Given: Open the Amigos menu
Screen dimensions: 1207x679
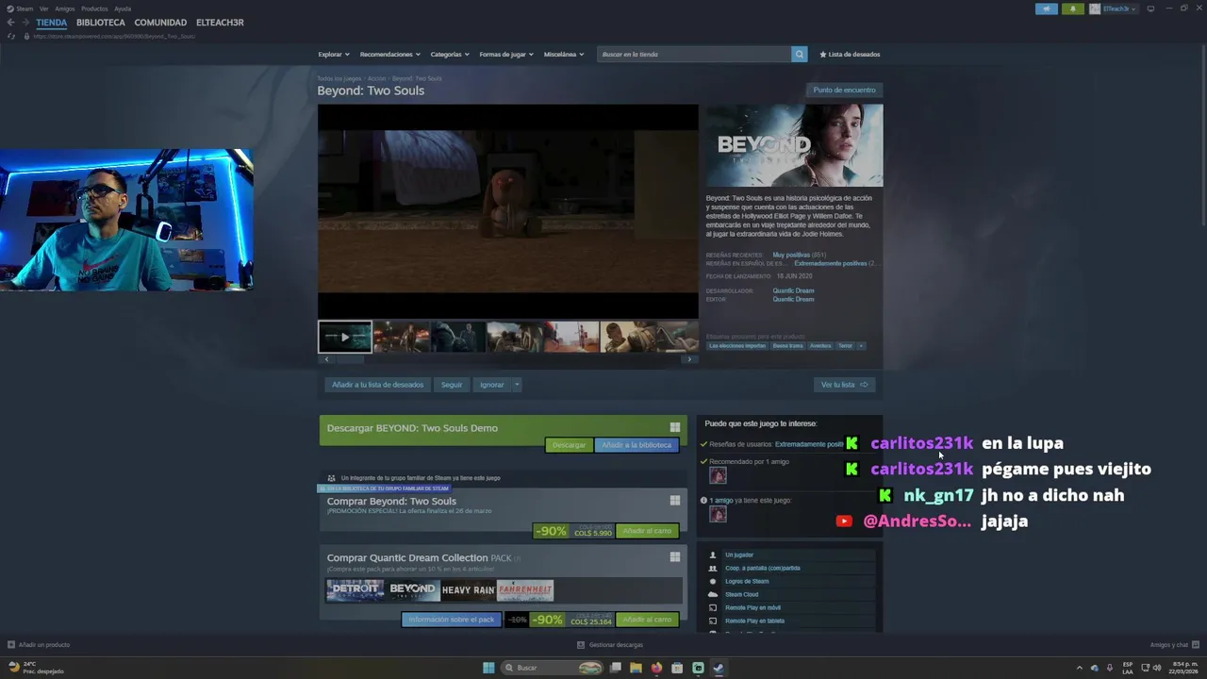Looking at the screenshot, I should click(x=64, y=8).
